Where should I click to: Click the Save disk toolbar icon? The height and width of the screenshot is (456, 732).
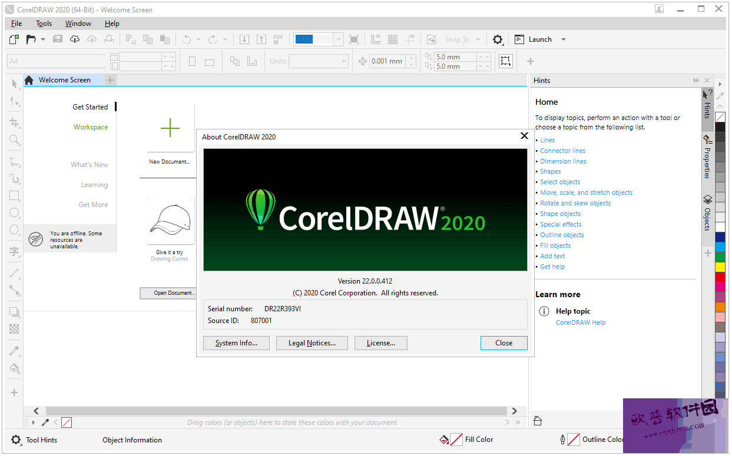coord(58,39)
